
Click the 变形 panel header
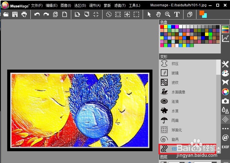[x=190, y=57]
